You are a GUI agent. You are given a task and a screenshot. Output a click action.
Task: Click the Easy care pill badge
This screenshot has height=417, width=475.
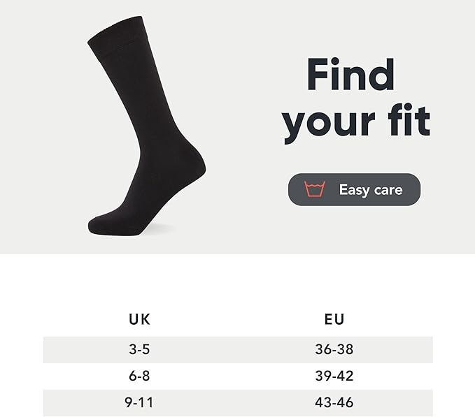point(354,189)
